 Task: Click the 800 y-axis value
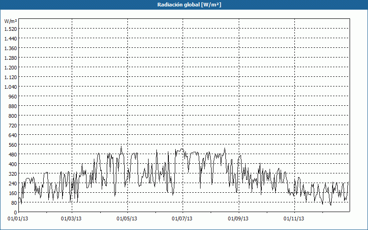coord(13,116)
